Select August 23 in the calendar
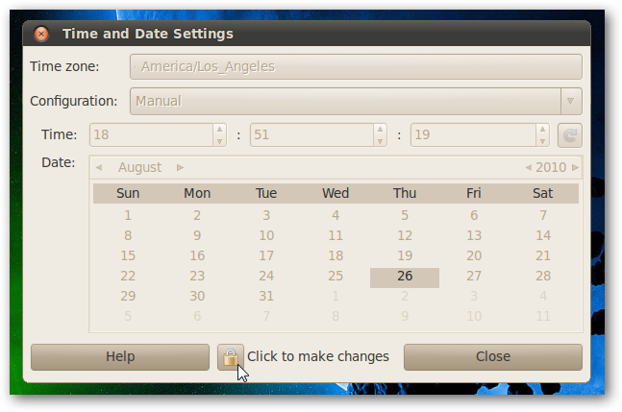622x412 pixels. tap(197, 277)
